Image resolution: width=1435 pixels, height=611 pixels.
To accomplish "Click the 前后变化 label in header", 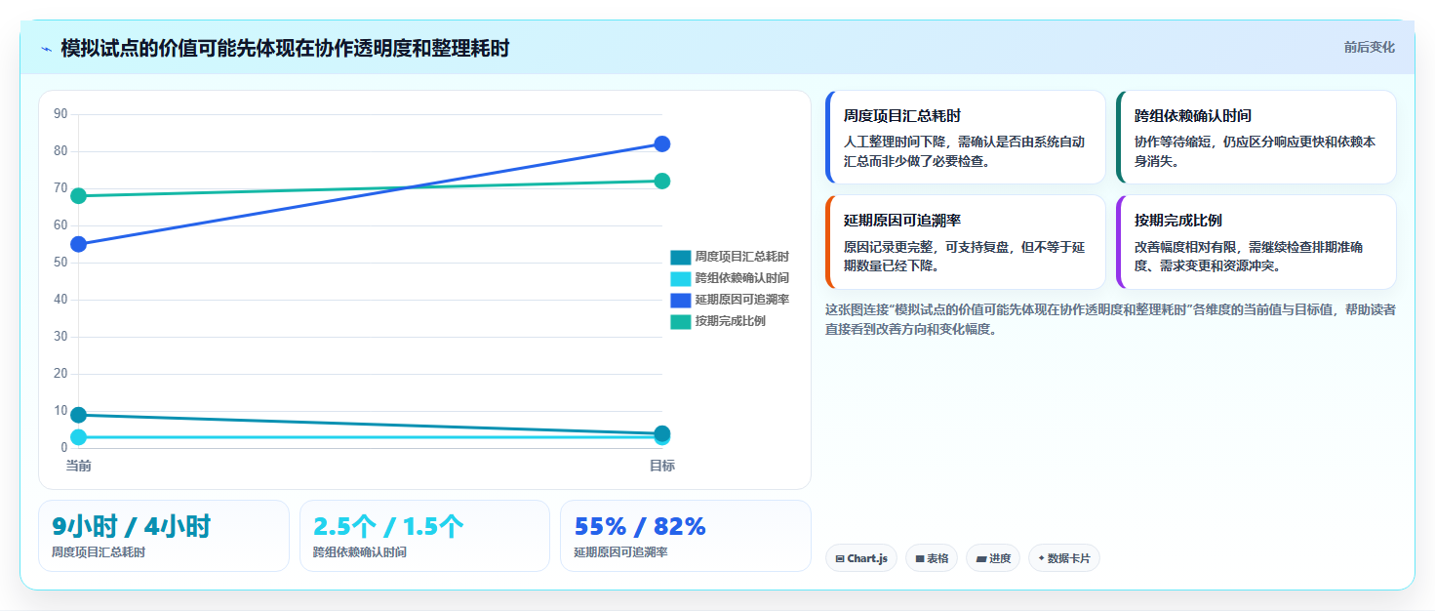I will pos(1369,47).
